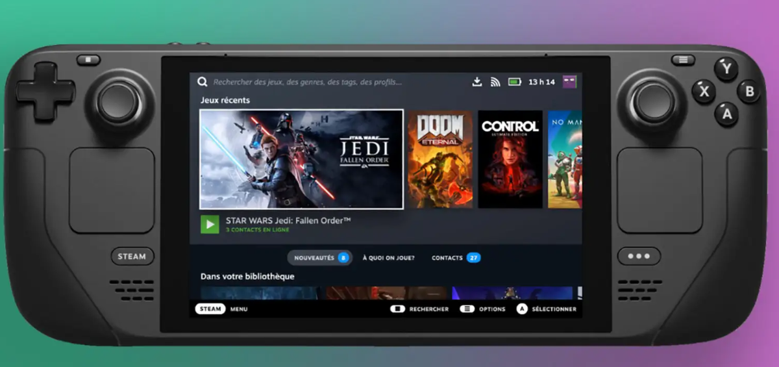Tap the X face button
Screen dimensions: 779x367
click(x=704, y=92)
